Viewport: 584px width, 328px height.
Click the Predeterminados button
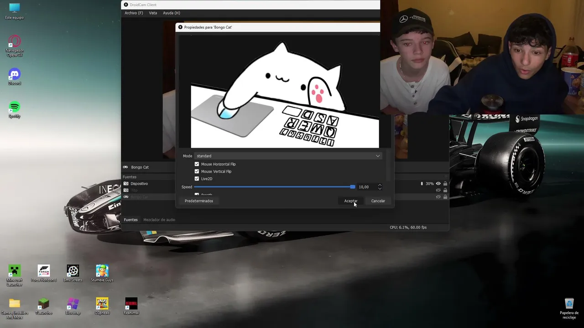tap(199, 201)
